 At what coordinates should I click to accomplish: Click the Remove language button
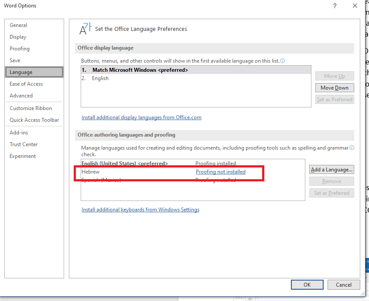coord(331,181)
